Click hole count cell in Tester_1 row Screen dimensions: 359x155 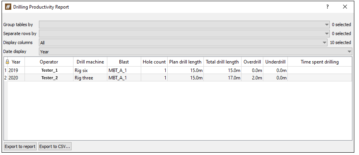(x=154, y=70)
